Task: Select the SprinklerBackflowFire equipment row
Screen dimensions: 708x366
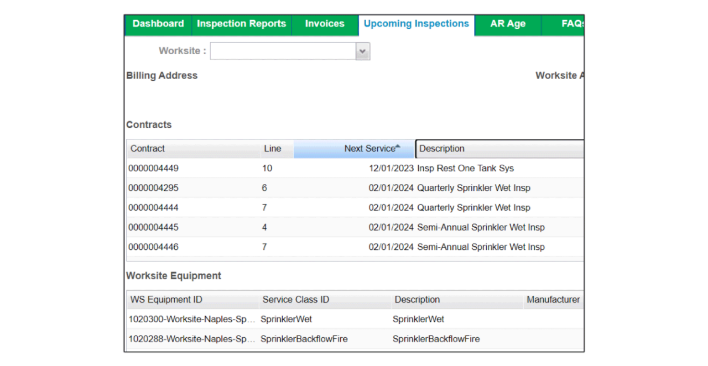Action: click(304, 339)
